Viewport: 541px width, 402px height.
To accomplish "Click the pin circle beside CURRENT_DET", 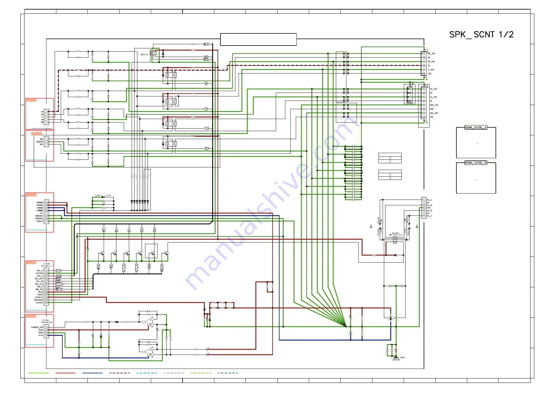I will pos(46,327).
